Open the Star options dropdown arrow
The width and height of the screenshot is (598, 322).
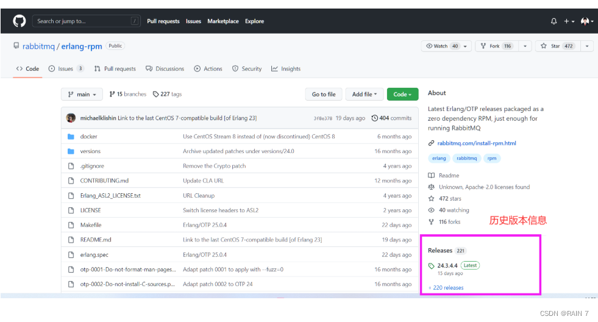pos(587,46)
